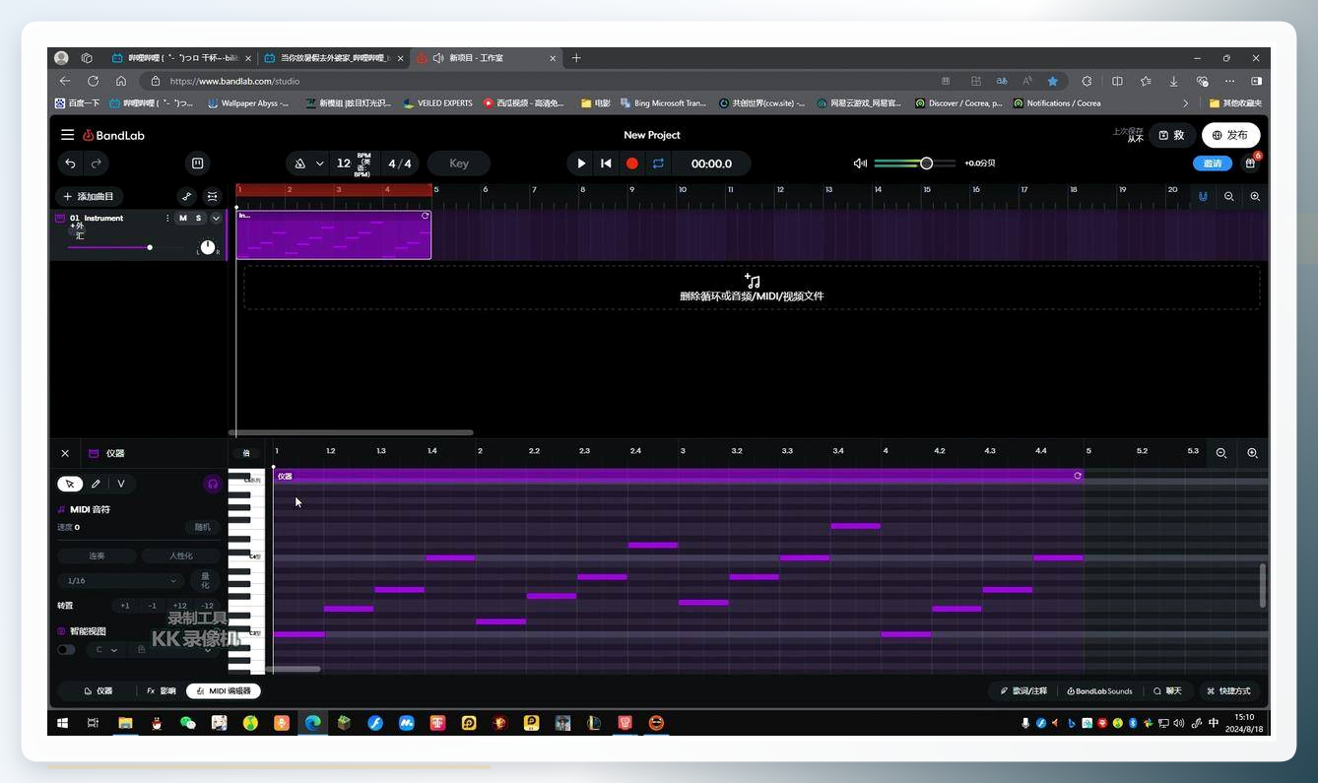Image resolution: width=1318 pixels, height=783 pixels.
Task: Switch to the MIDI 编辑器 tab
Action: pyautogui.click(x=224, y=691)
